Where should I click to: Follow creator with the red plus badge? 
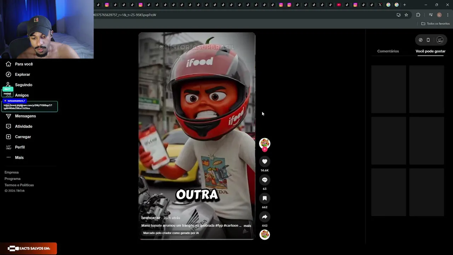[x=264, y=149]
